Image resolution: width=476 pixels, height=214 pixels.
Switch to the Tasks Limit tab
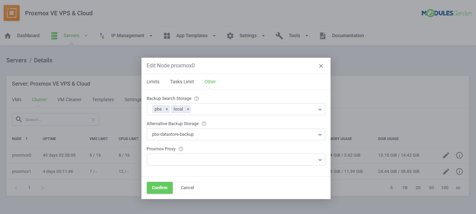[182, 82]
